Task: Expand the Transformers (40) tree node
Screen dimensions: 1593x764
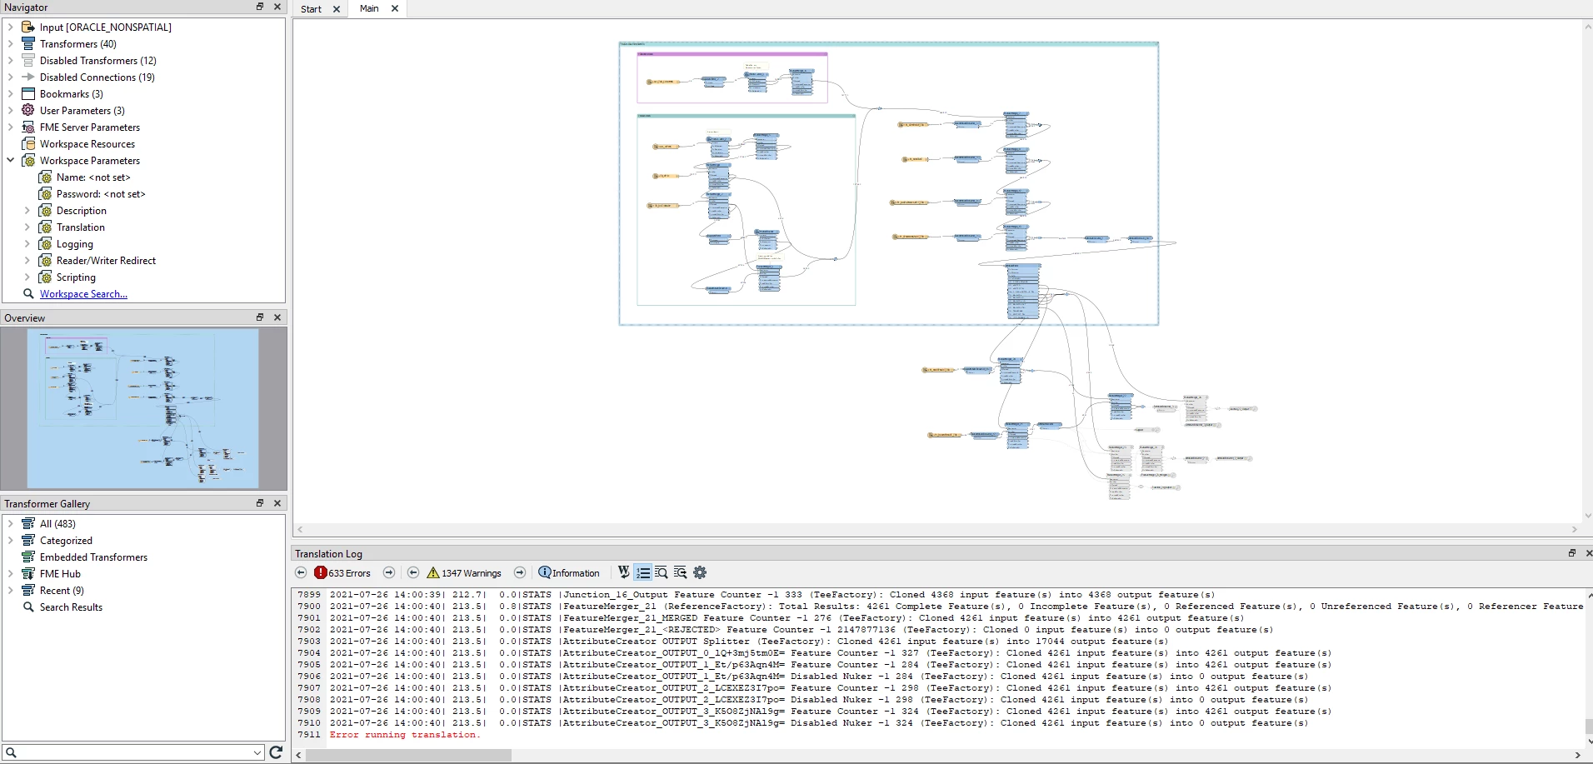Action: coord(10,43)
